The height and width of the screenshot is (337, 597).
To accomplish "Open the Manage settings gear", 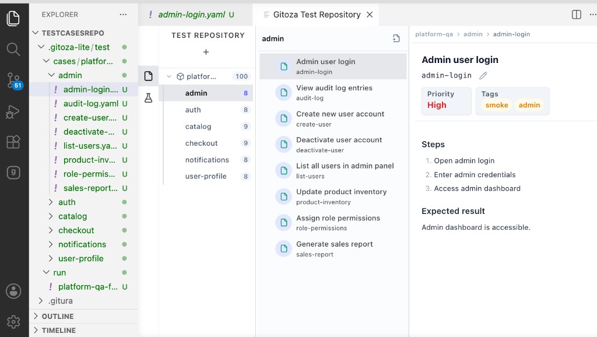I will pos(13,322).
